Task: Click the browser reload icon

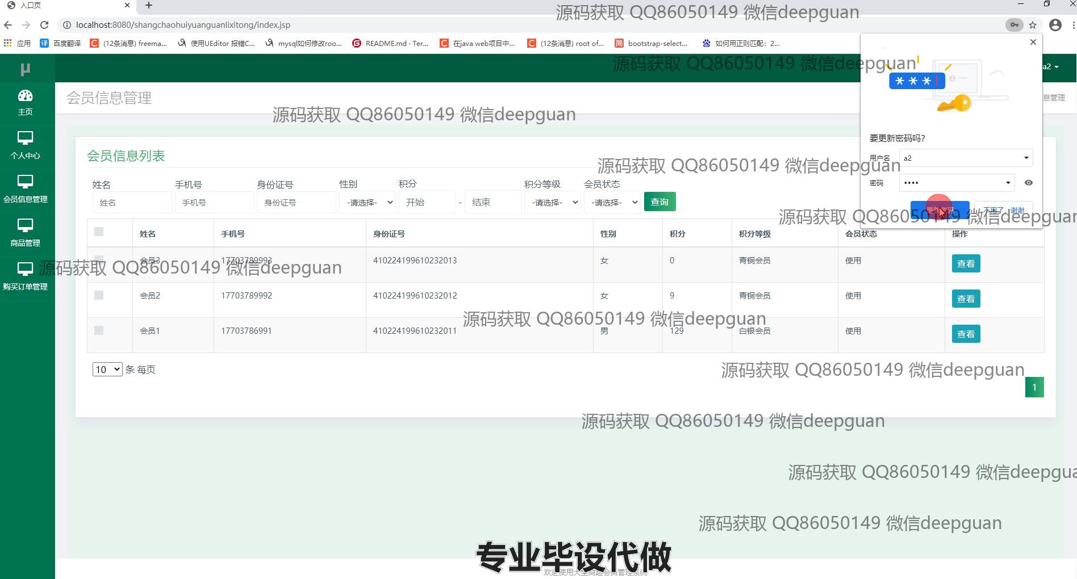Action: click(44, 25)
